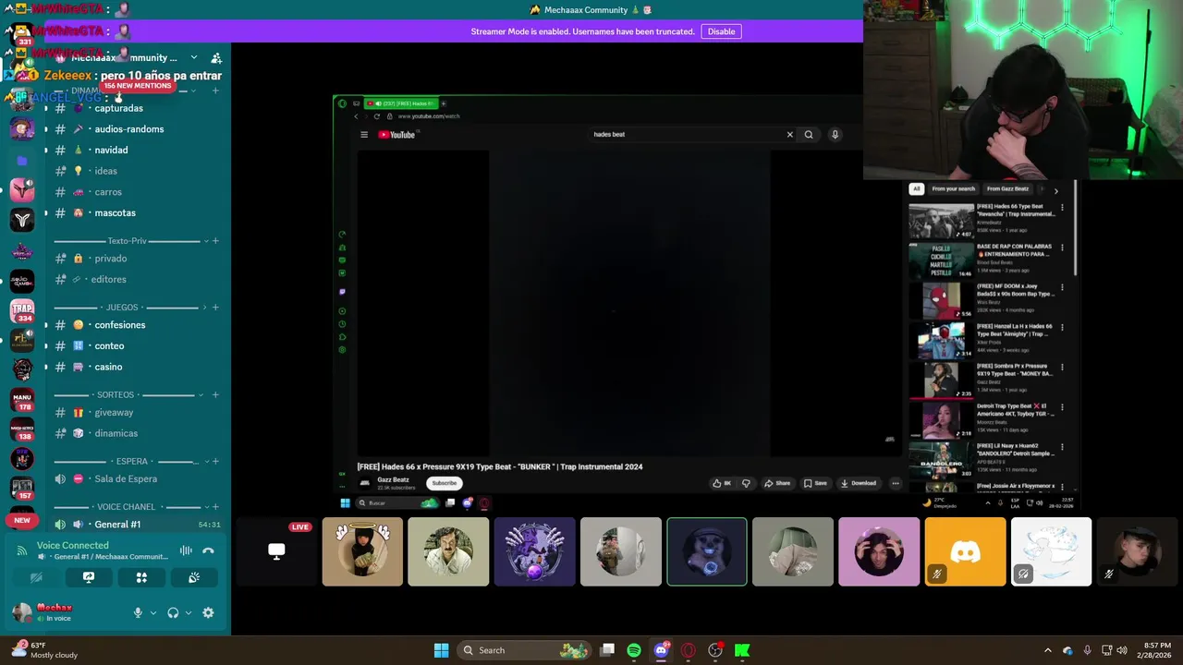Subscribe to Gazz Beatz channel

445,483
